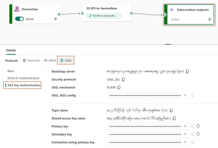This screenshot has height=148, width=218.
Task: Reveal the SASL JASS config value
Action: click(x=185, y=95)
